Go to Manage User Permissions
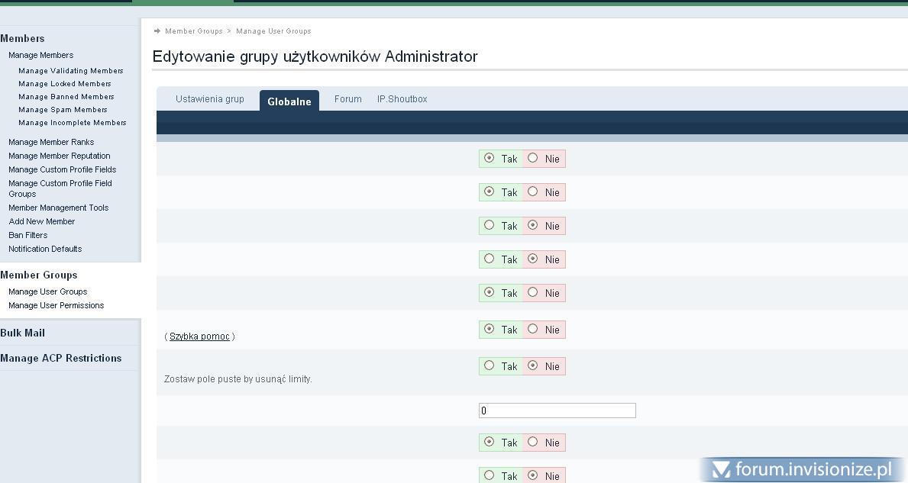Image resolution: width=908 pixels, height=483 pixels. point(56,305)
